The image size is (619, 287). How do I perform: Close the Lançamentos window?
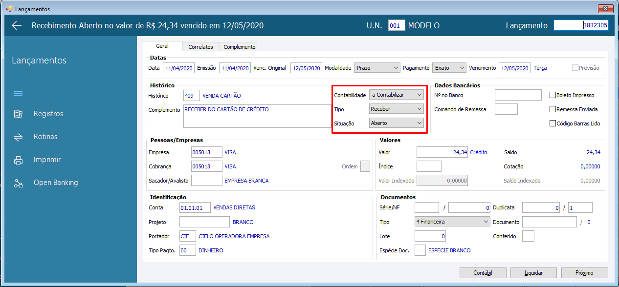[605, 9]
